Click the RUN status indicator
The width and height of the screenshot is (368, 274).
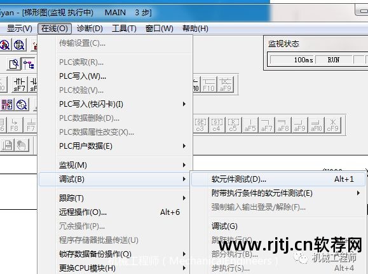tap(334, 60)
